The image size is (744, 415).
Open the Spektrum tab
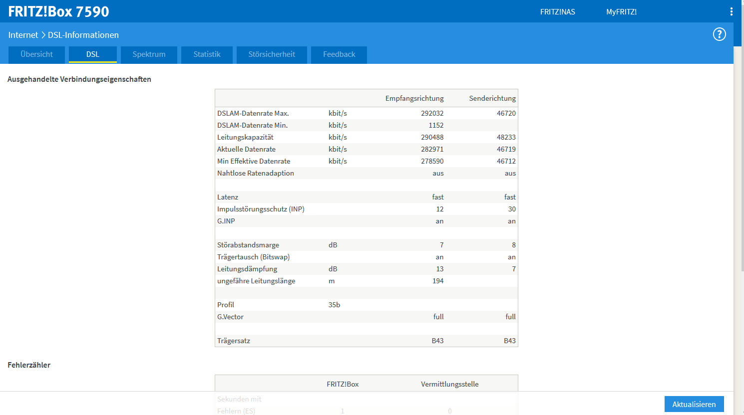(149, 54)
